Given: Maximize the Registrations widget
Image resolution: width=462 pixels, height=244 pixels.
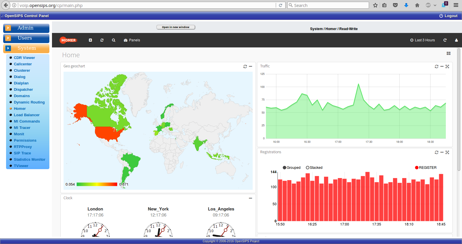Looking at the screenshot, I should (447, 152).
